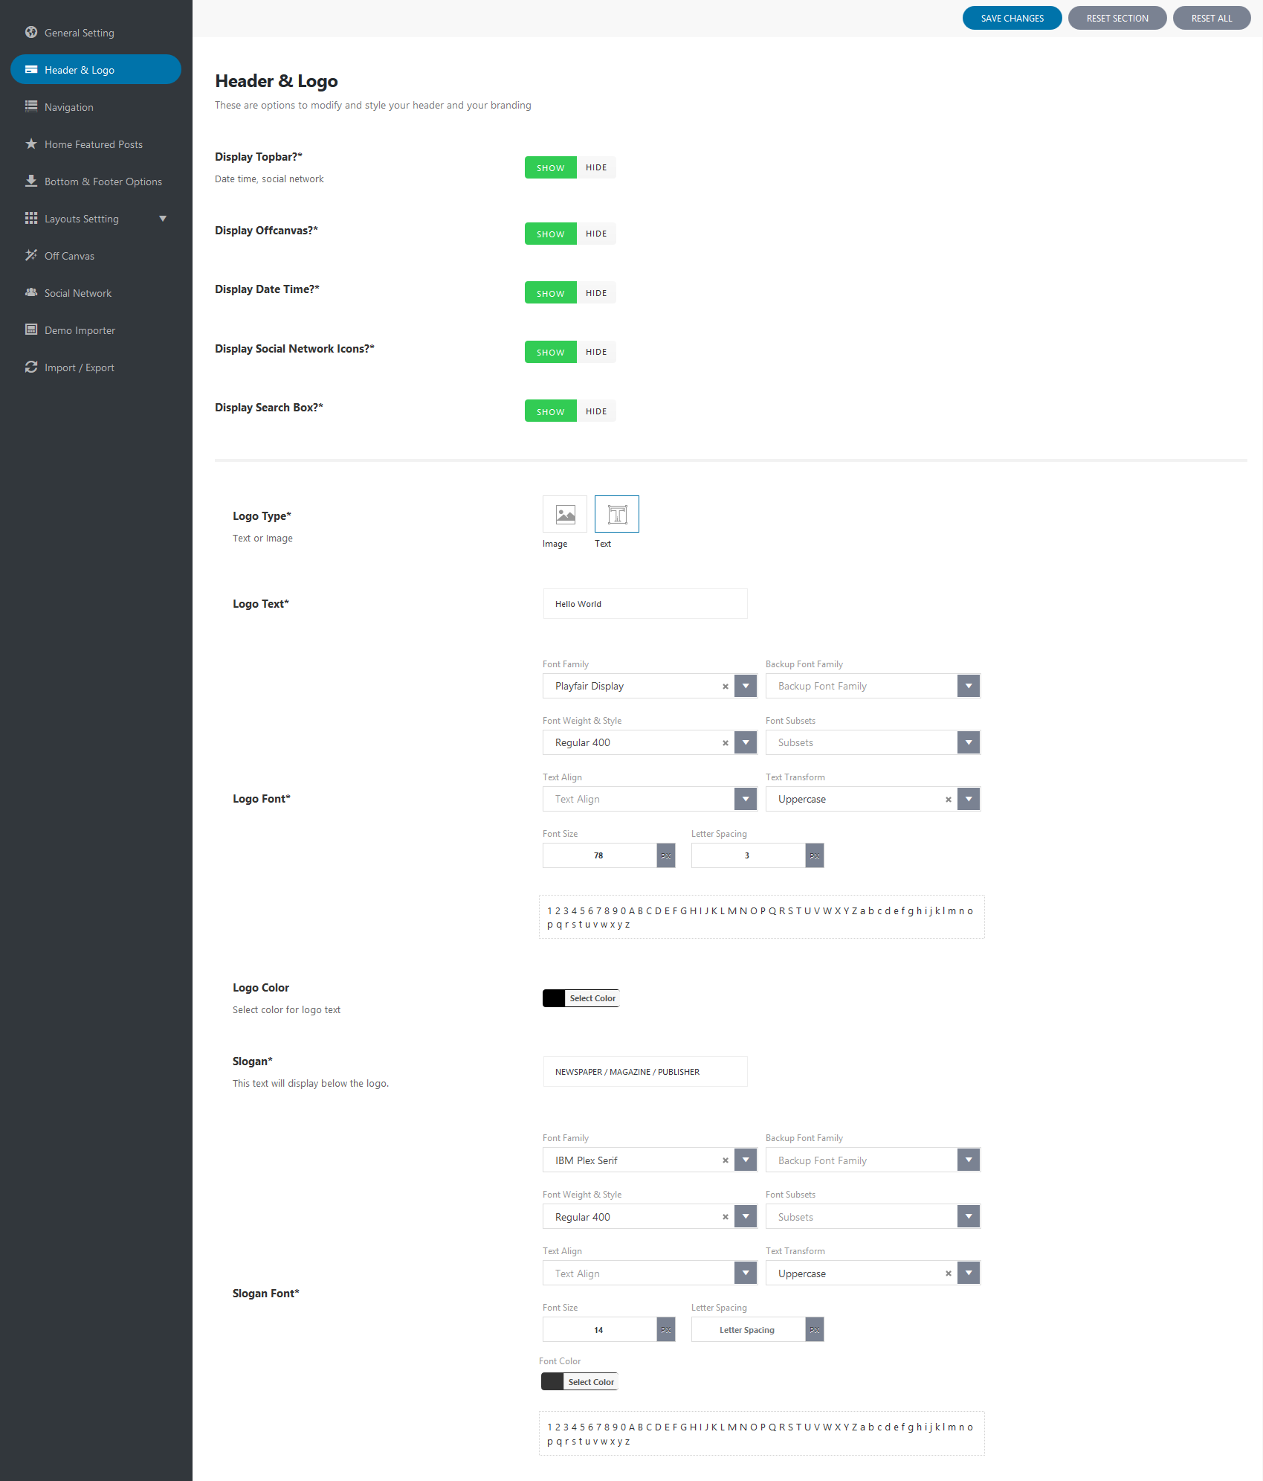Expand the Layouts Setting submenu arrow
This screenshot has height=1481, width=1263.
[x=163, y=218]
